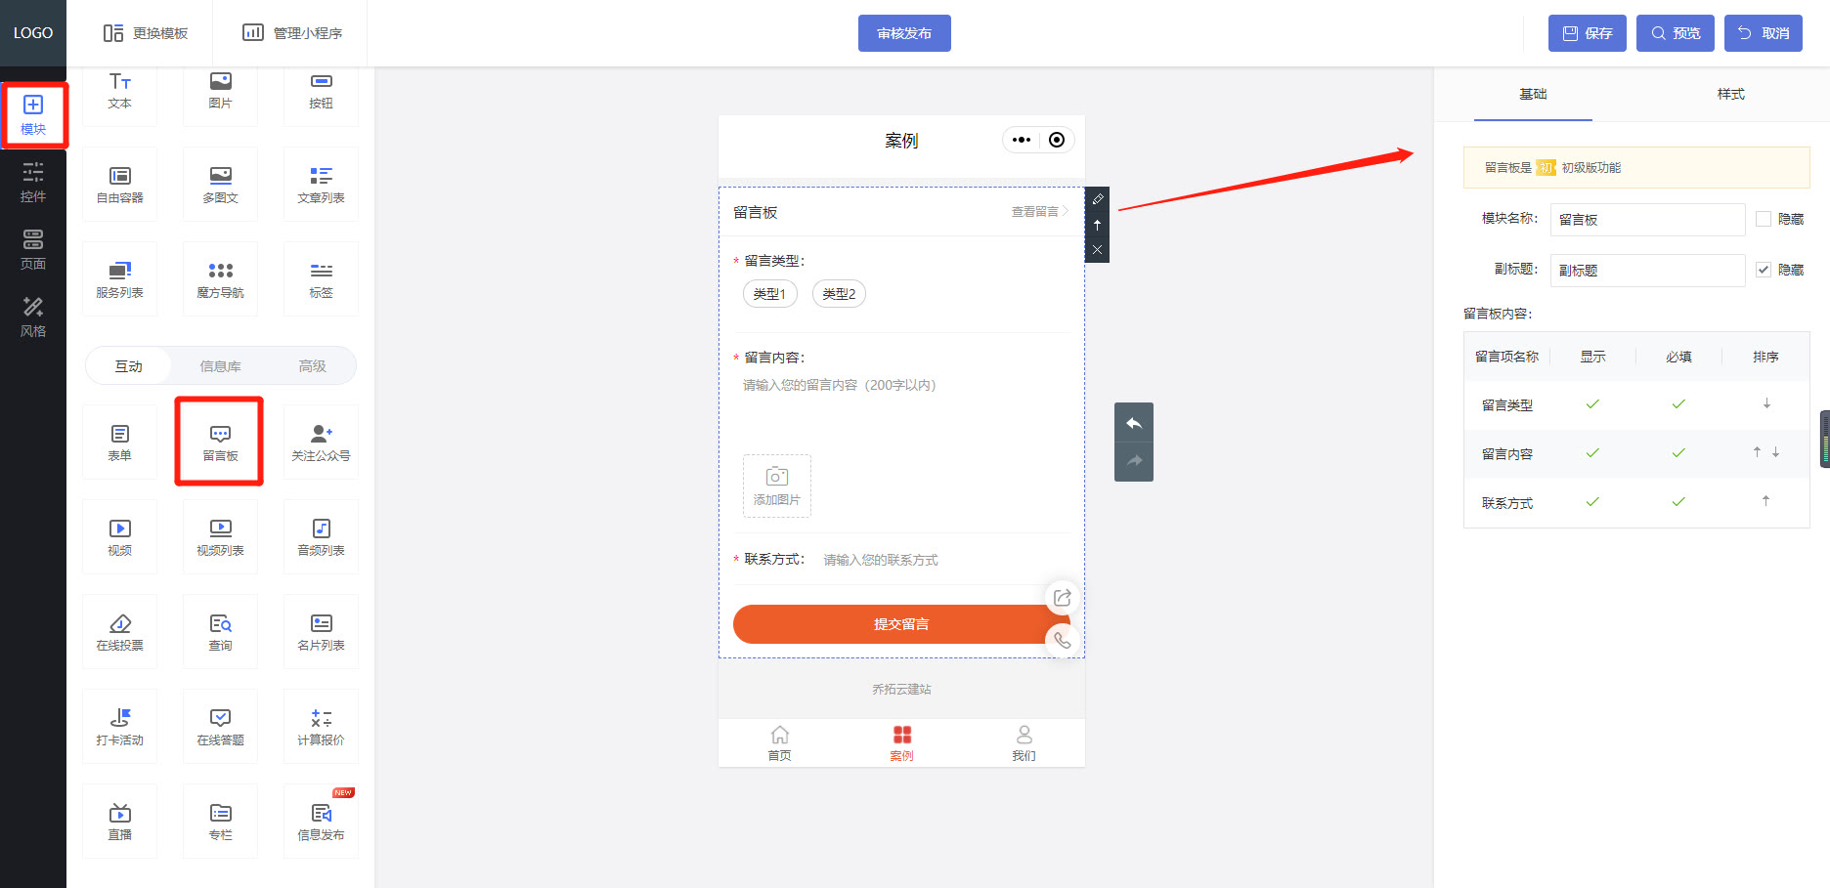Move 留言内容 row down
Viewport: 1830px width, 888px height.
(x=1776, y=452)
